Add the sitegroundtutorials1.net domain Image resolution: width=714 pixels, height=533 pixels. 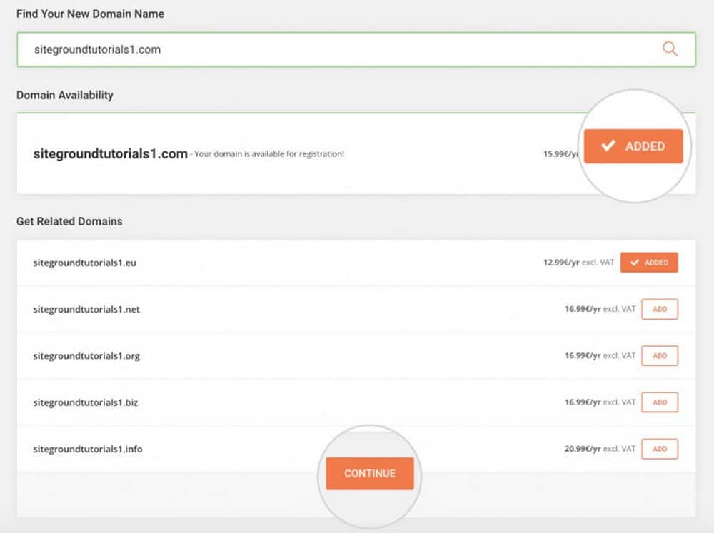click(x=660, y=309)
